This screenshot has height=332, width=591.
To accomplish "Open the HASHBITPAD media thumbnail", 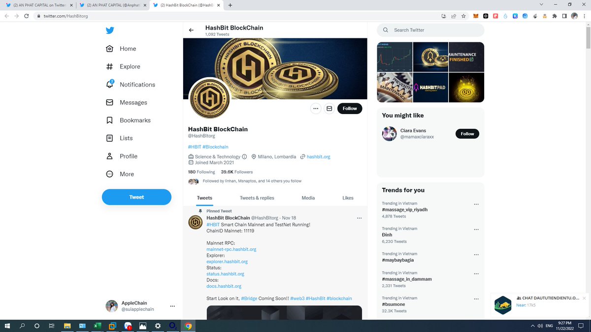I will 430,88.
